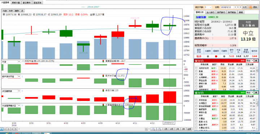The width and height of the screenshot is (260, 134).
Task: Tick the checkbox for 摩根大通 row
Action: pos(196,83)
